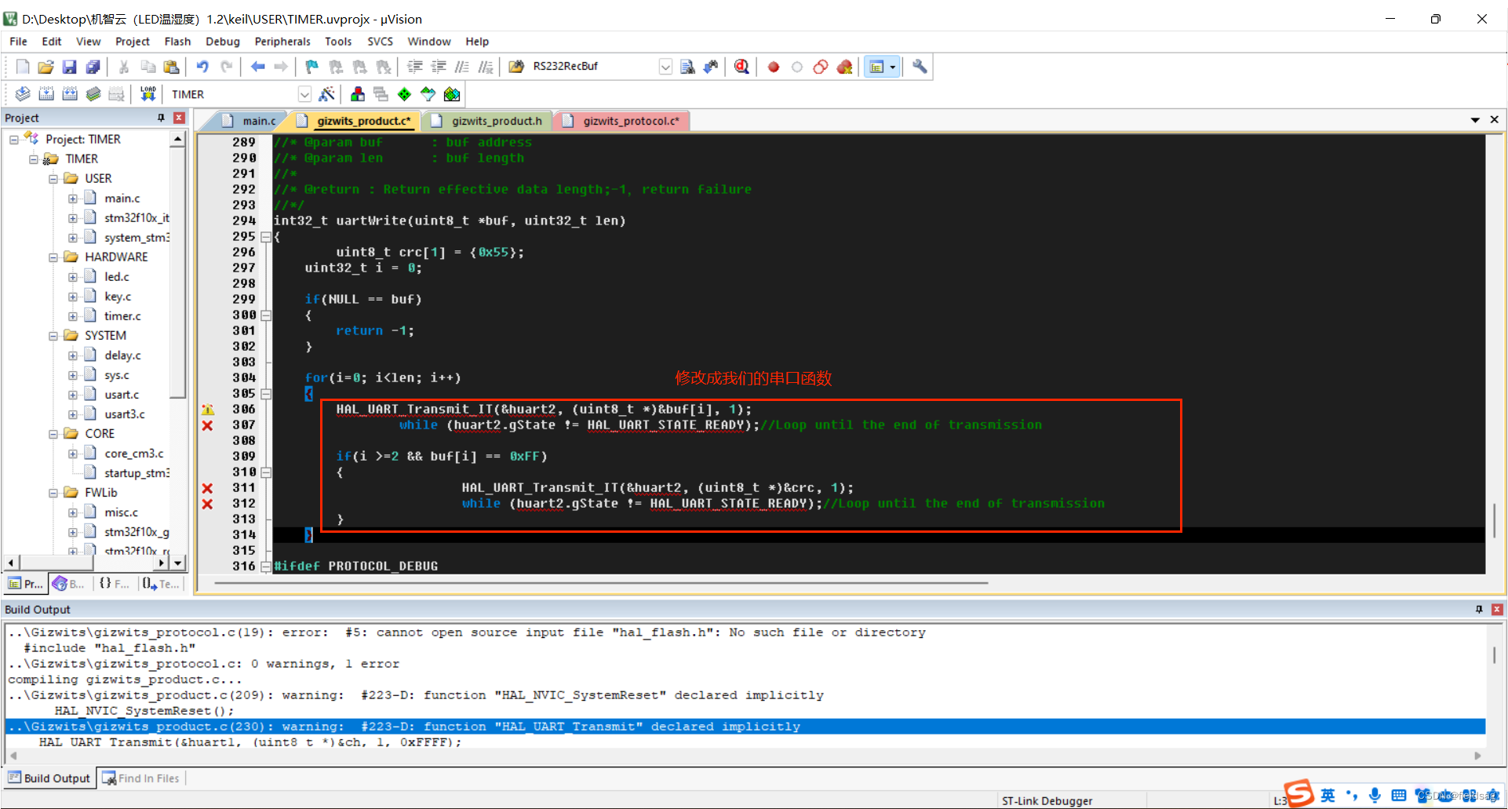Open the Functions tab in Project panel

pos(115,584)
